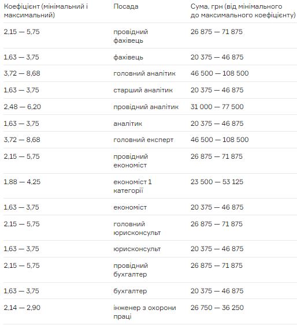Select the coefficient '2,48 — 6,20' value

coord(22,107)
